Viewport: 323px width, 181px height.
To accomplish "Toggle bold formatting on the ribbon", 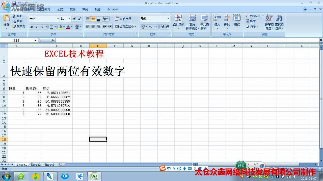I will pyautogui.click(x=31, y=26).
